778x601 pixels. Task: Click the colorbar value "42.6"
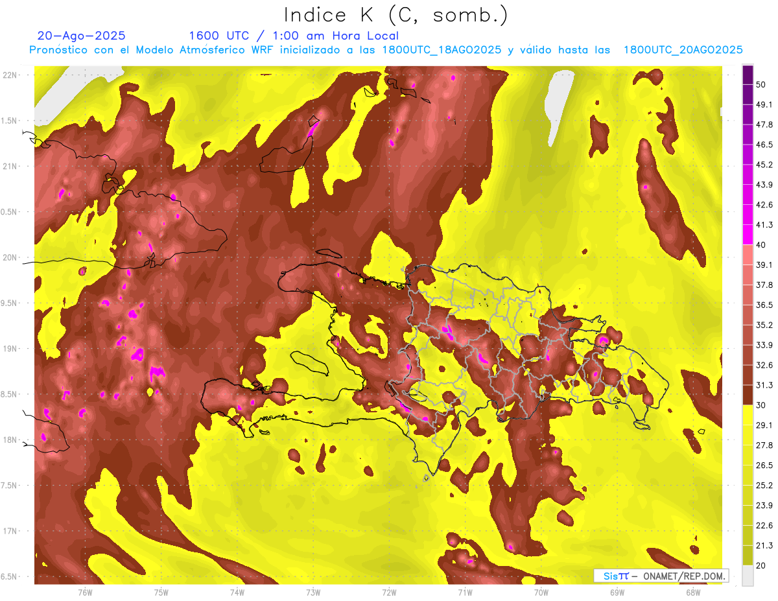[x=764, y=205]
